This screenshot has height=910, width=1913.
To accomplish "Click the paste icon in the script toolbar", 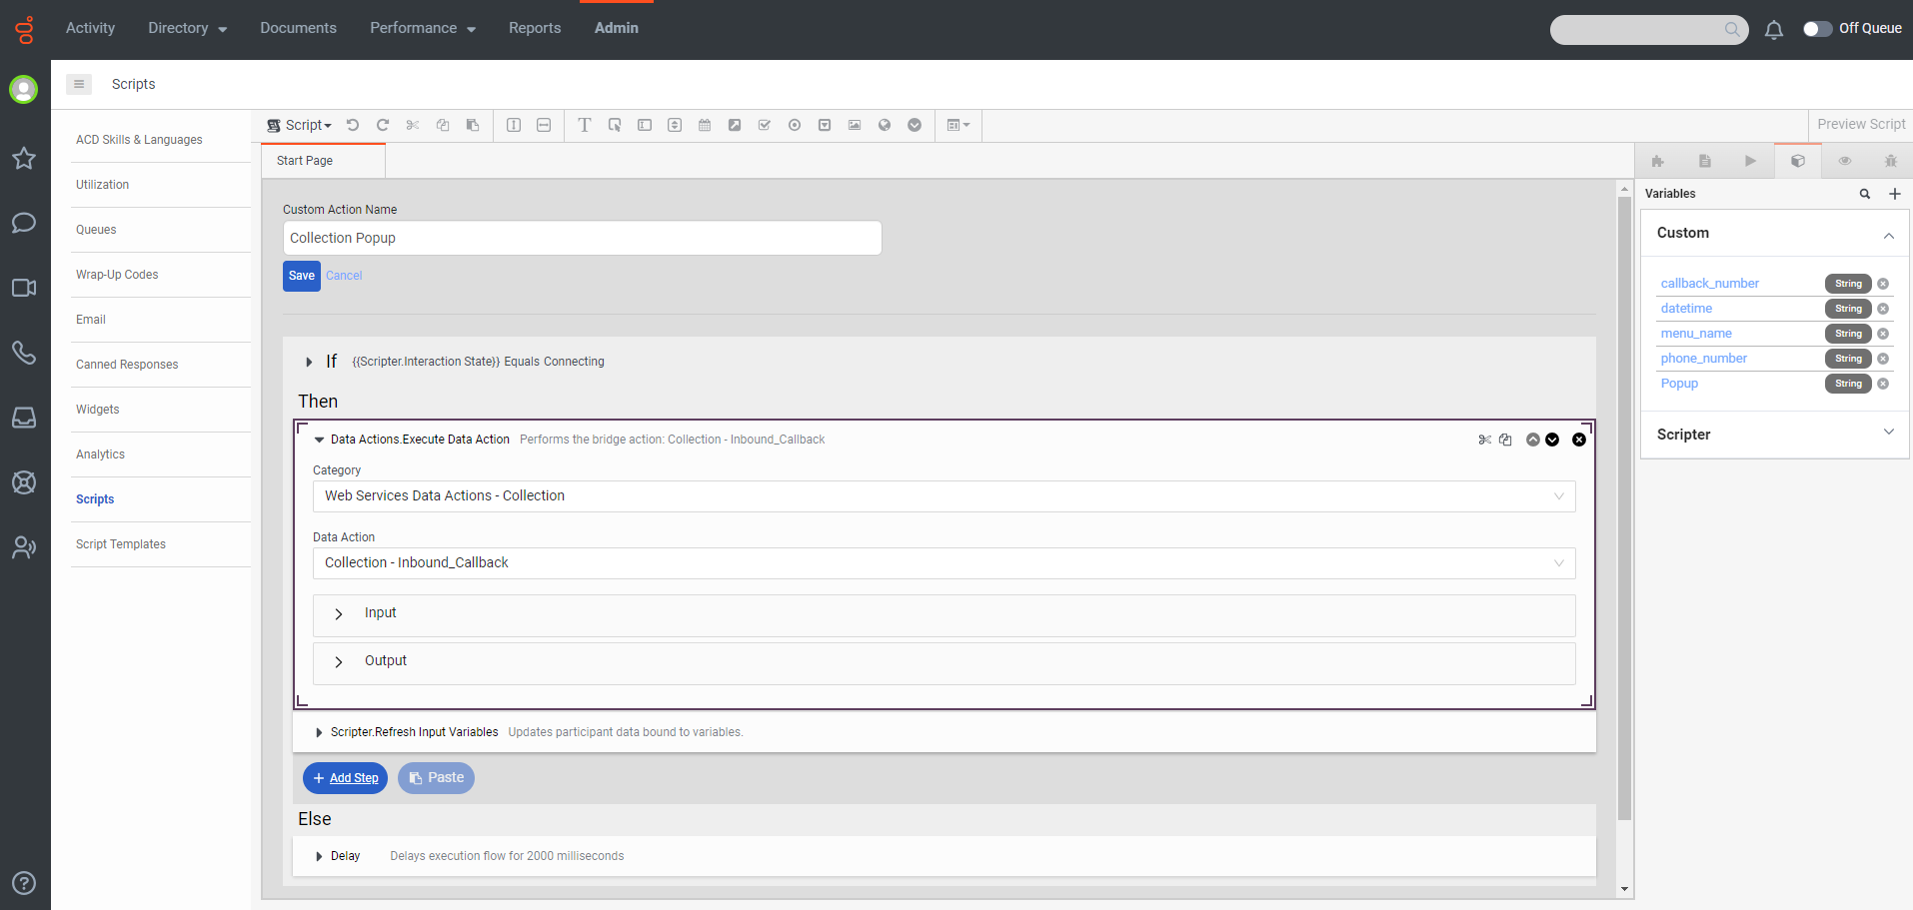I will pos(473,125).
